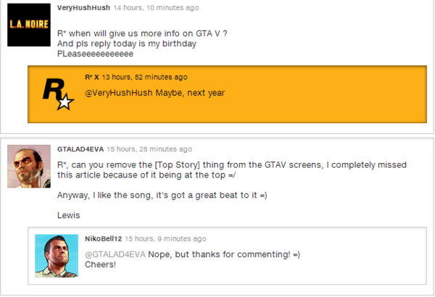
Task: Open VeryHushHush user profile link
Action: (x=83, y=8)
